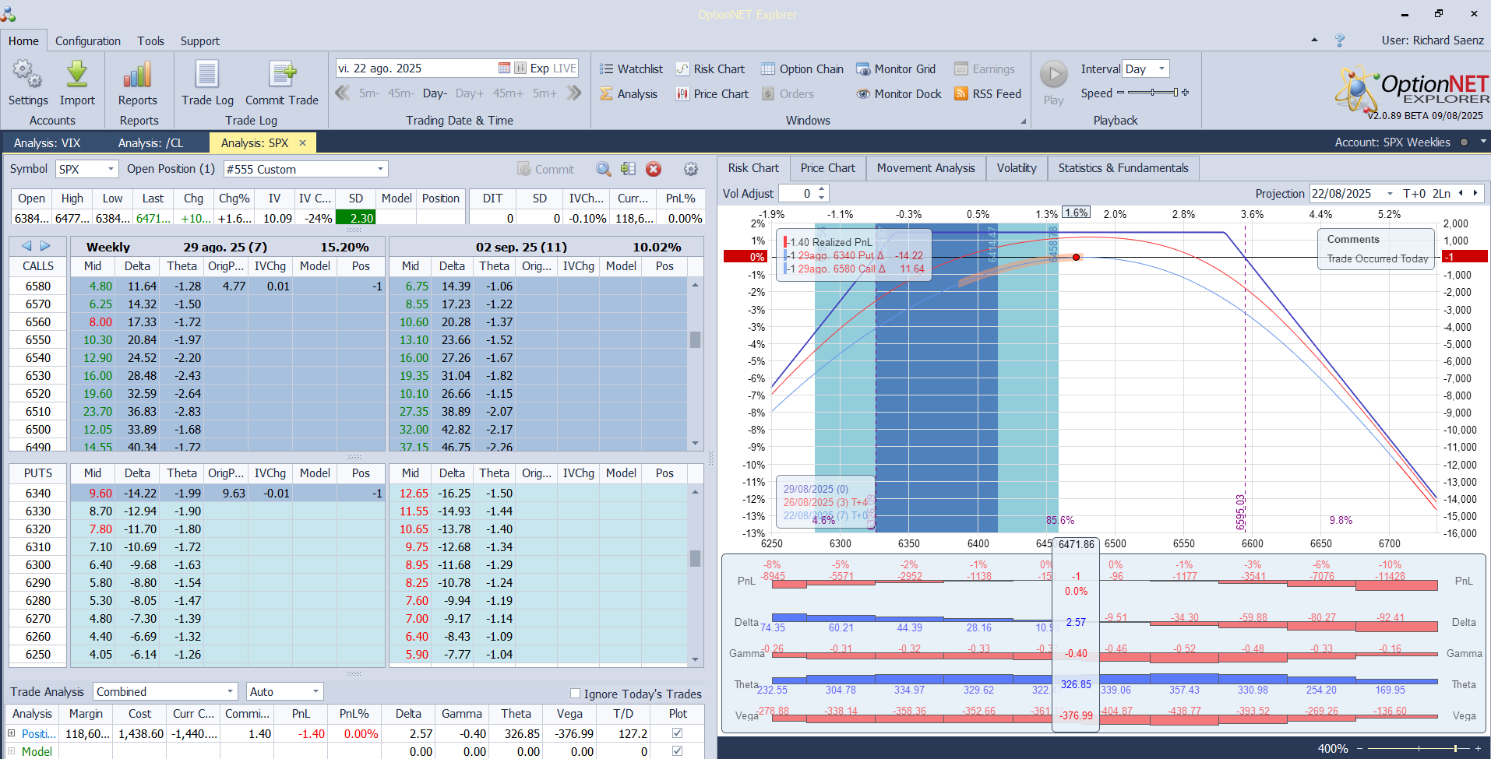This screenshot has height=759, width=1491.
Task: Click the Day- step back button
Action: coord(435,93)
